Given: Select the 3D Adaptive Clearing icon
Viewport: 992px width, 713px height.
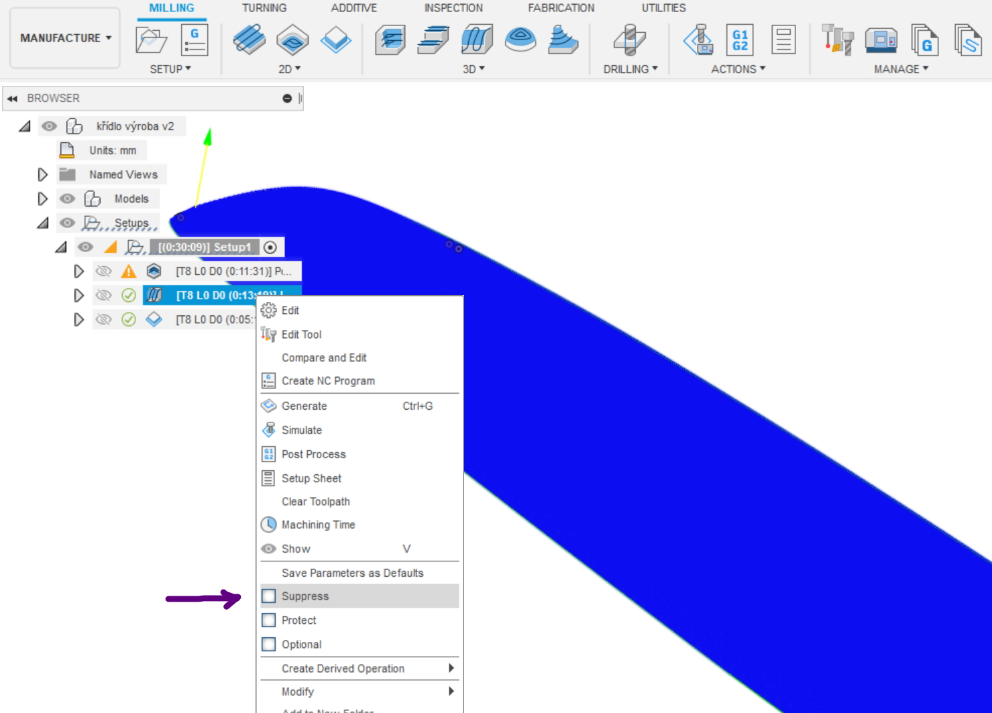Looking at the screenshot, I should coord(390,40).
